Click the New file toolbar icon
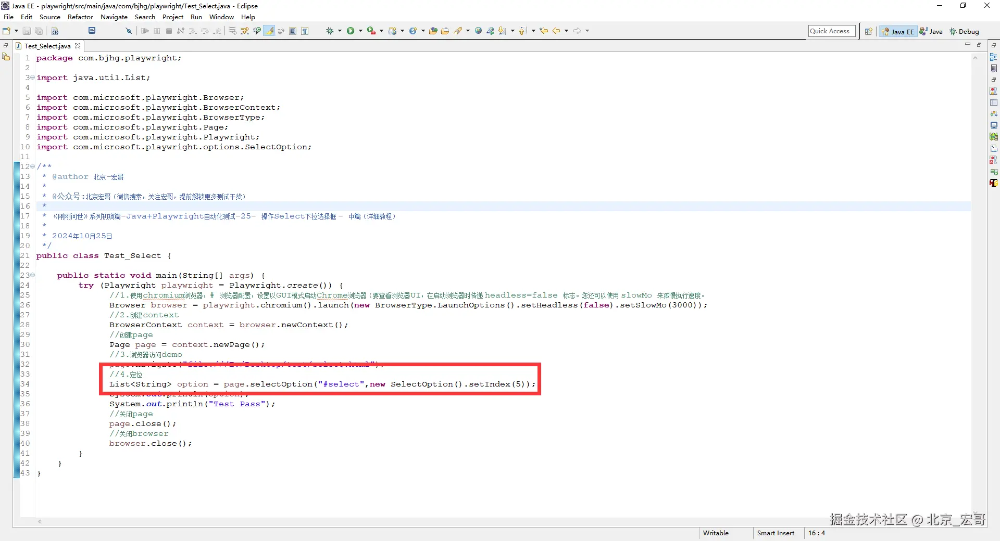1000x541 pixels. click(x=7, y=31)
